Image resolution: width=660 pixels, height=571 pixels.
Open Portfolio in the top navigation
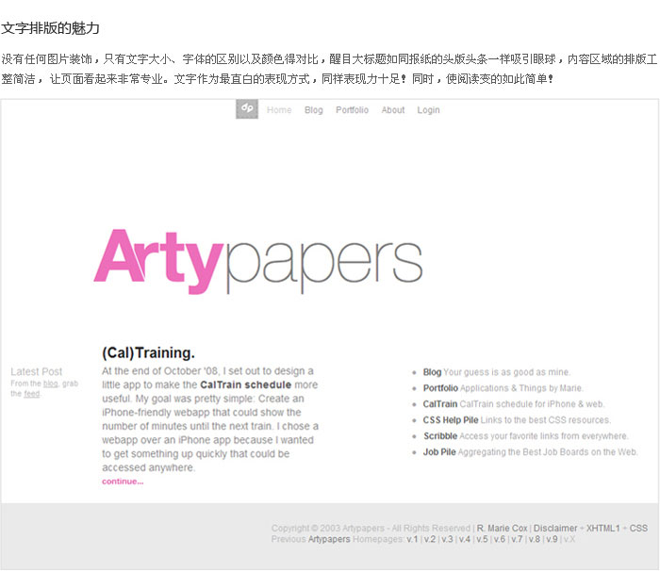tap(352, 110)
